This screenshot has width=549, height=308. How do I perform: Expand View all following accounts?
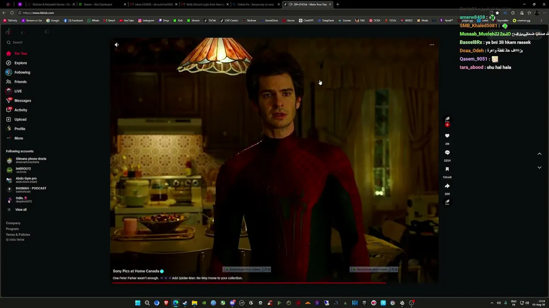[17, 210]
